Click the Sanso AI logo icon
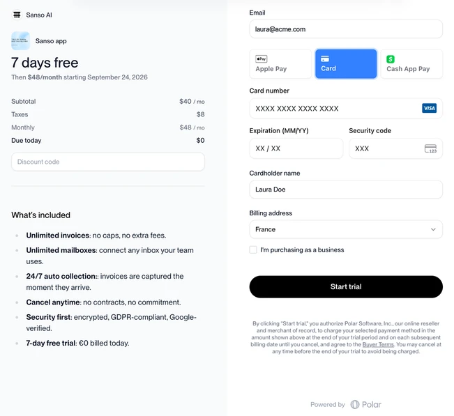Screen dimensions: 454x416 click(x=17, y=15)
